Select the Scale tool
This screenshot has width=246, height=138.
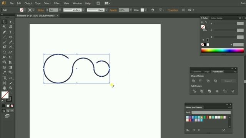(10, 52)
